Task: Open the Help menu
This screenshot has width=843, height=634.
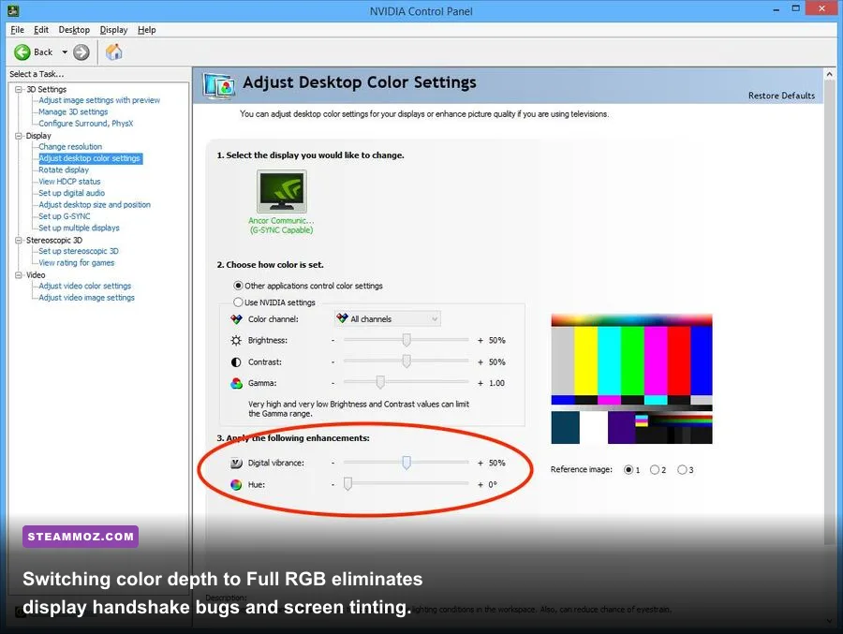Action: pos(147,30)
